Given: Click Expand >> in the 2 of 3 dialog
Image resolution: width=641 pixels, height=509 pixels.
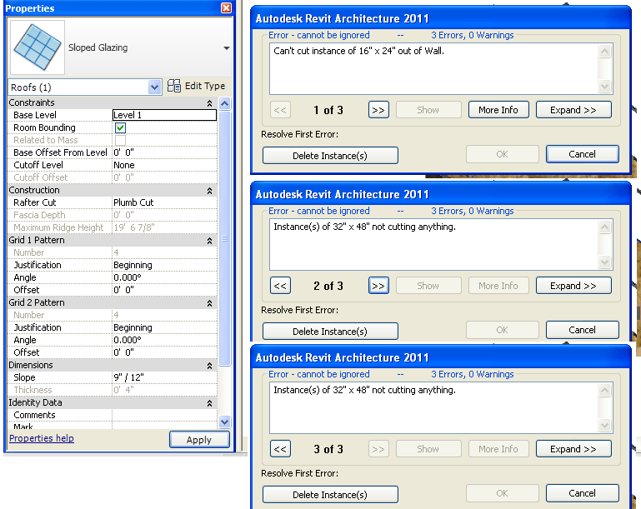Looking at the screenshot, I should [573, 286].
